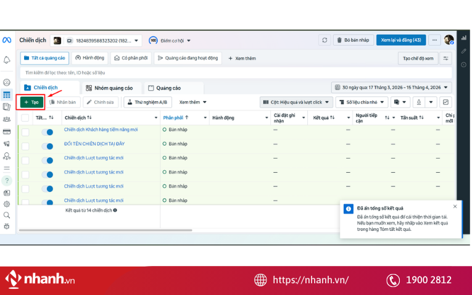The height and width of the screenshot is (295, 472).
Task: Open the three-dot more options button
Action: click(436, 40)
